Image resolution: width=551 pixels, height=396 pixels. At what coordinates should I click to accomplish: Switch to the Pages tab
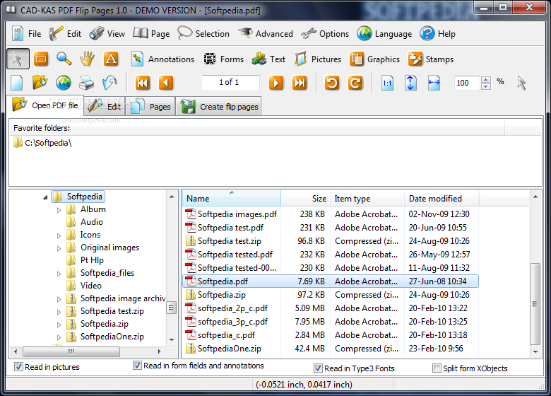[x=150, y=107]
